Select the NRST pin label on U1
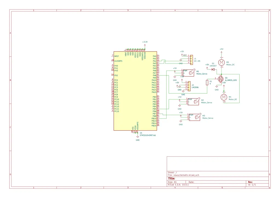This screenshot has height=198, width=280. pyautogui.click(x=116, y=56)
